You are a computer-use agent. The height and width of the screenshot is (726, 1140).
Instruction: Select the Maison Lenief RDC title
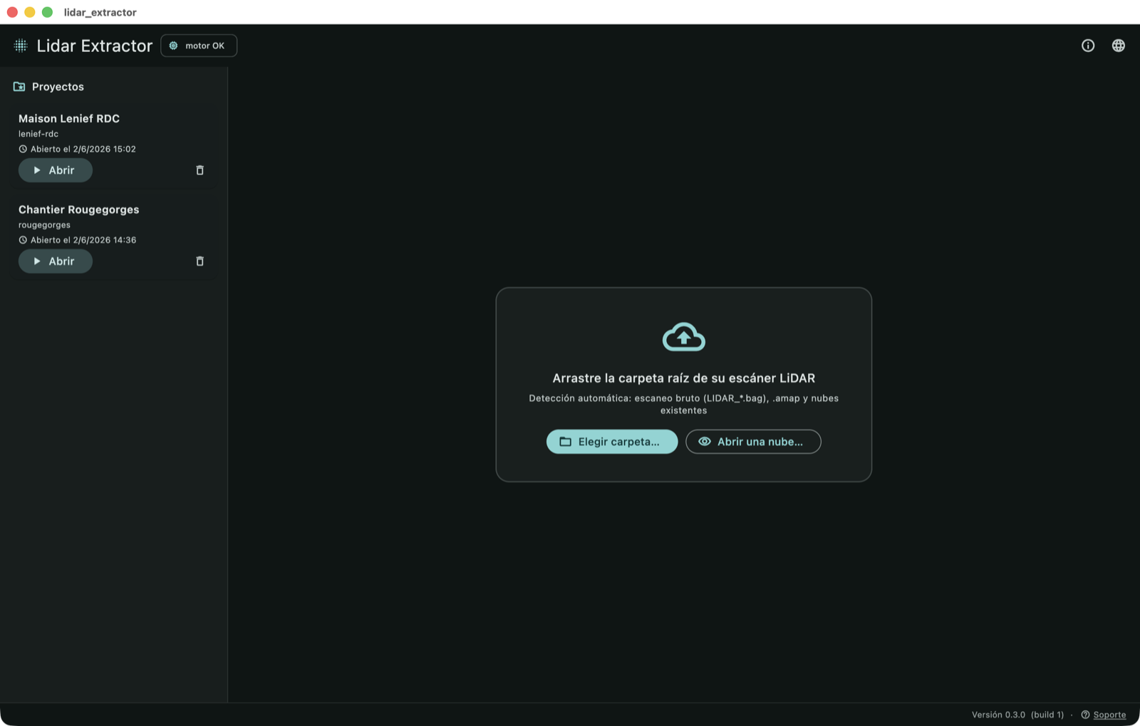[69, 118]
